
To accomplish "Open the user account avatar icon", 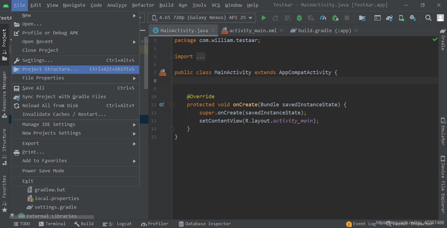I will pyautogui.click(x=440, y=18).
